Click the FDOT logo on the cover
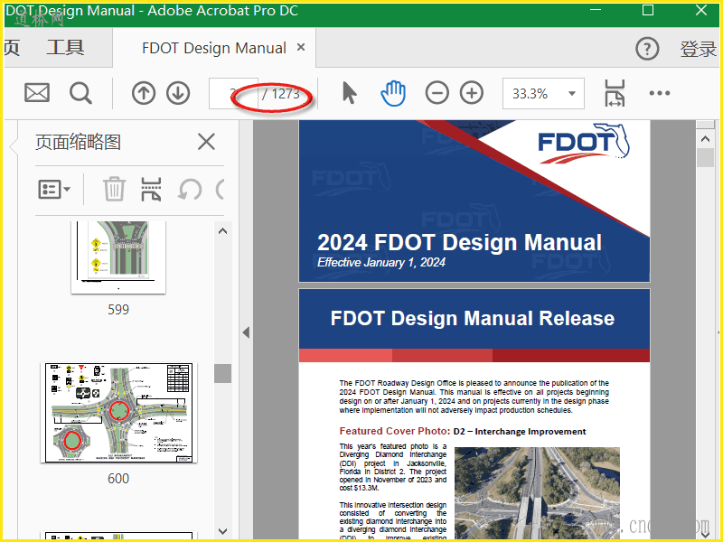The image size is (723, 542). [x=583, y=144]
